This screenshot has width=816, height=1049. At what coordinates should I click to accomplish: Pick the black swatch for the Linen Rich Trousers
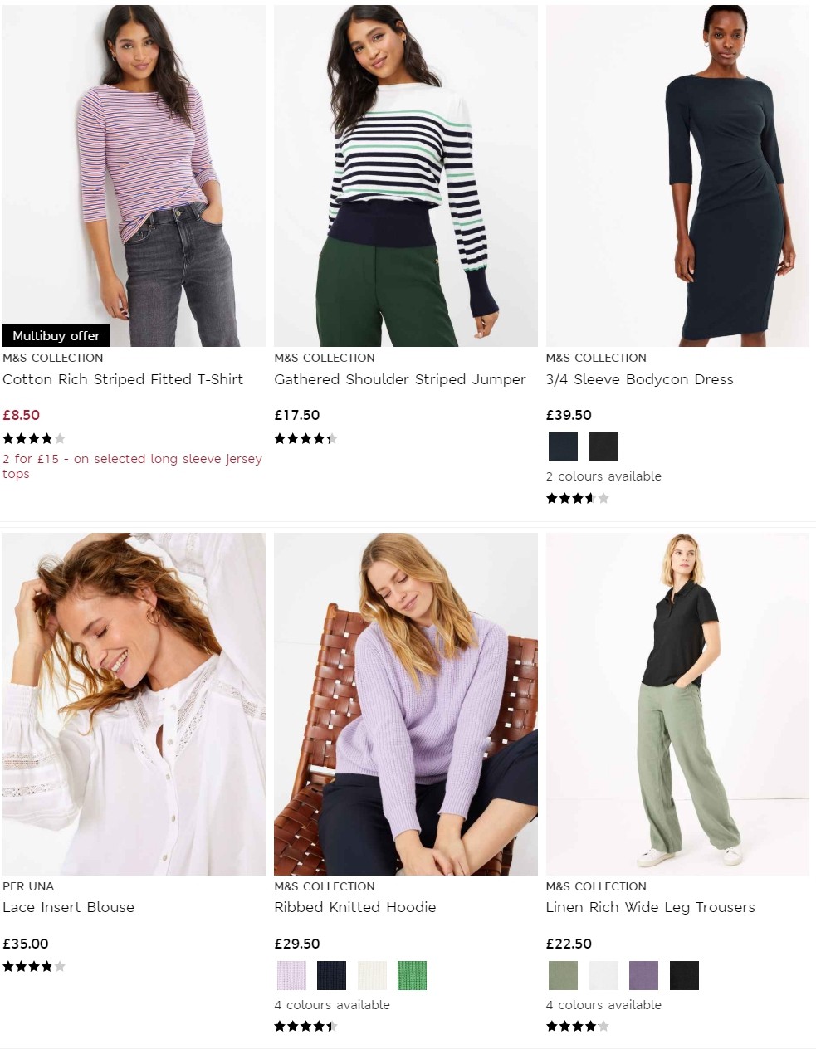tap(684, 975)
